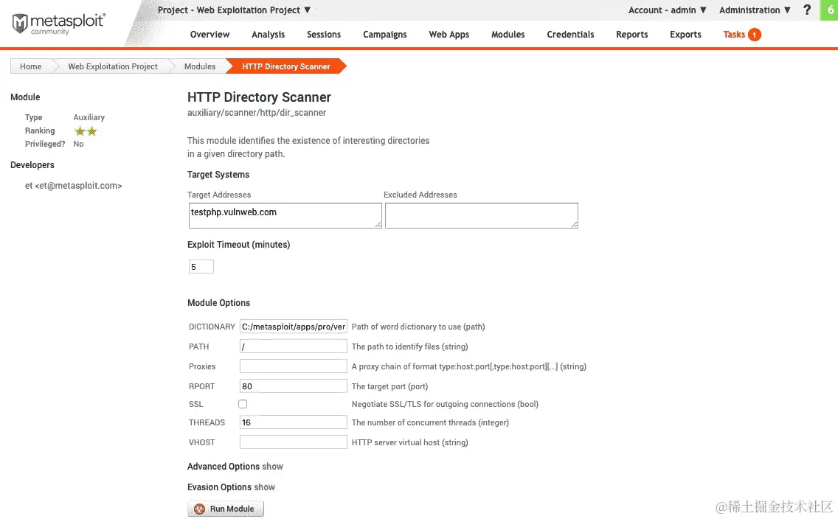This screenshot has width=838, height=519.
Task: Click the RPORT field
Action: (294, 386)
